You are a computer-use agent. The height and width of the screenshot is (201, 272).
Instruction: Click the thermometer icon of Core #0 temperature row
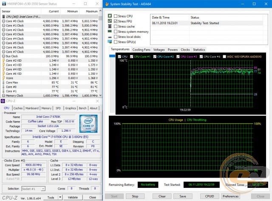click(x=3, y=87)
